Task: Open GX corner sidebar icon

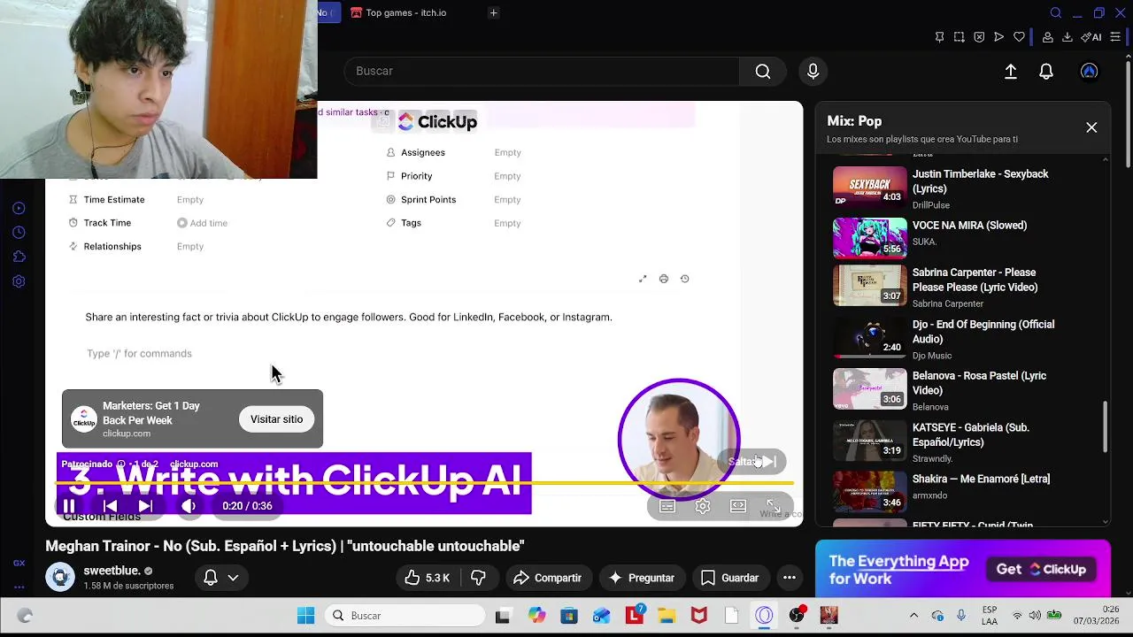Action: pos(19,563)
